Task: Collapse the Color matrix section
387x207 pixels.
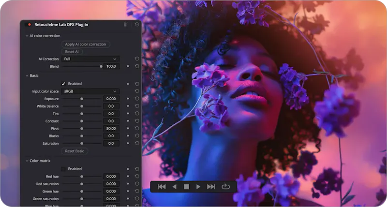Action: (27, 161)
